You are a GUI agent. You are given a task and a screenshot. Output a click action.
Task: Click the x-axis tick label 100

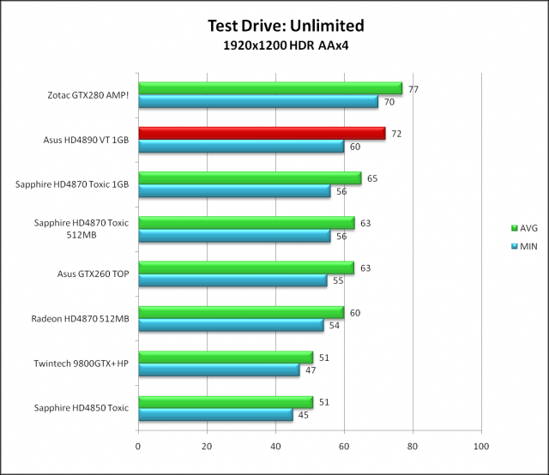pos(481,447)
